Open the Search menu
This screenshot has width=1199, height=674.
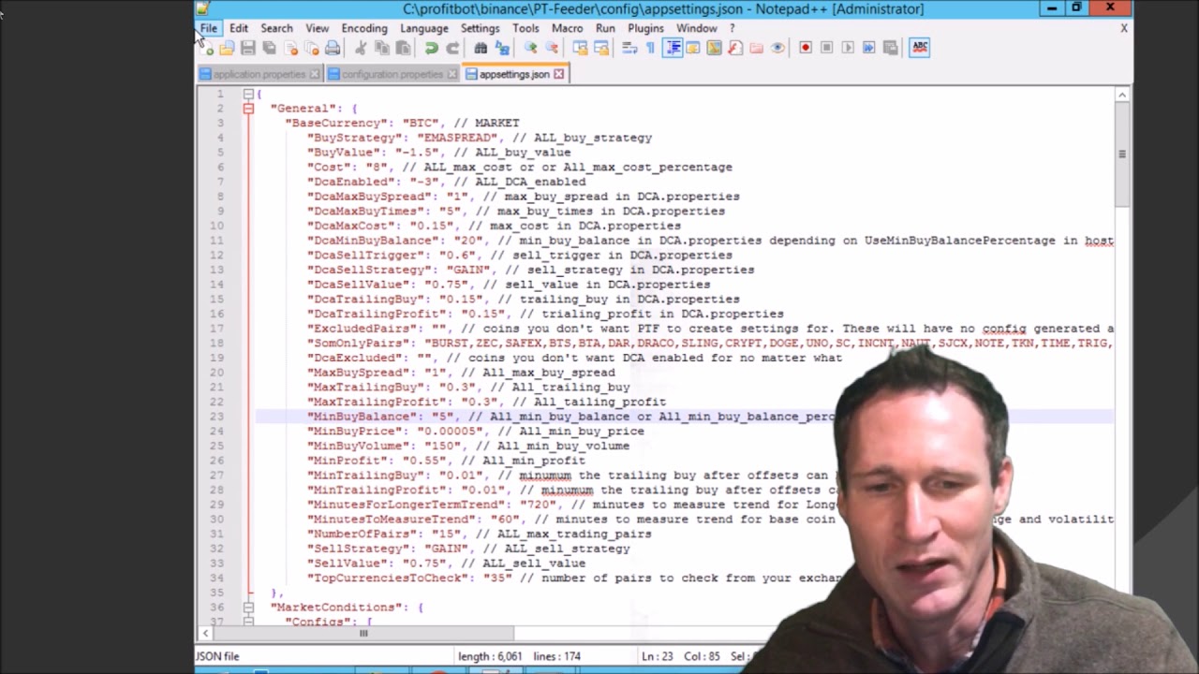276,28
